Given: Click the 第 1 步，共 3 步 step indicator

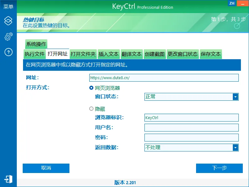Looking at the screenshot, I should (x=228, y=19).
